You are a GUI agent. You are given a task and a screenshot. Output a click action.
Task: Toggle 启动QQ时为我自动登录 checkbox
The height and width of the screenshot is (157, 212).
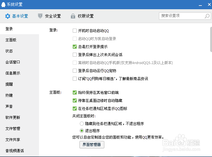pos(75,39)
